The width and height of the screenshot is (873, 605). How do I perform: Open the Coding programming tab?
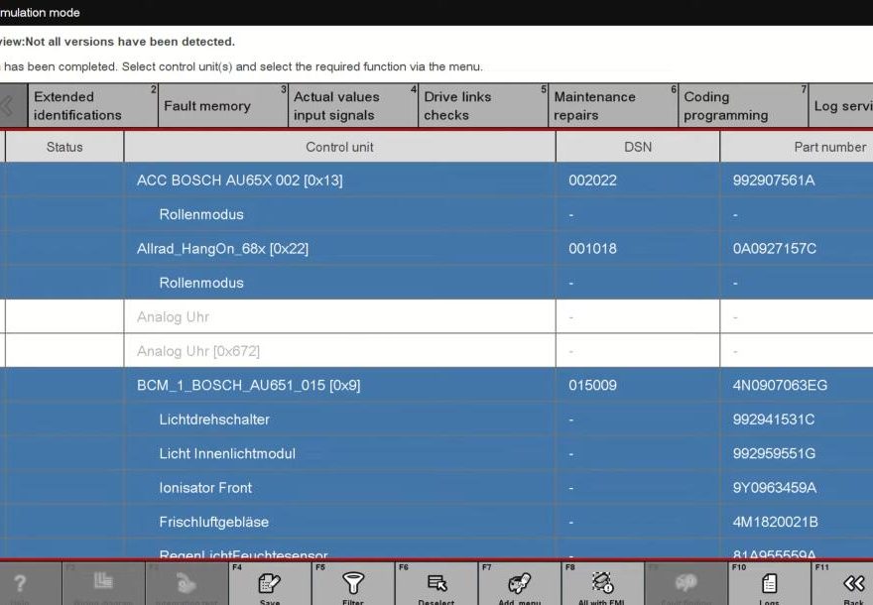click(x=726, y=106)
